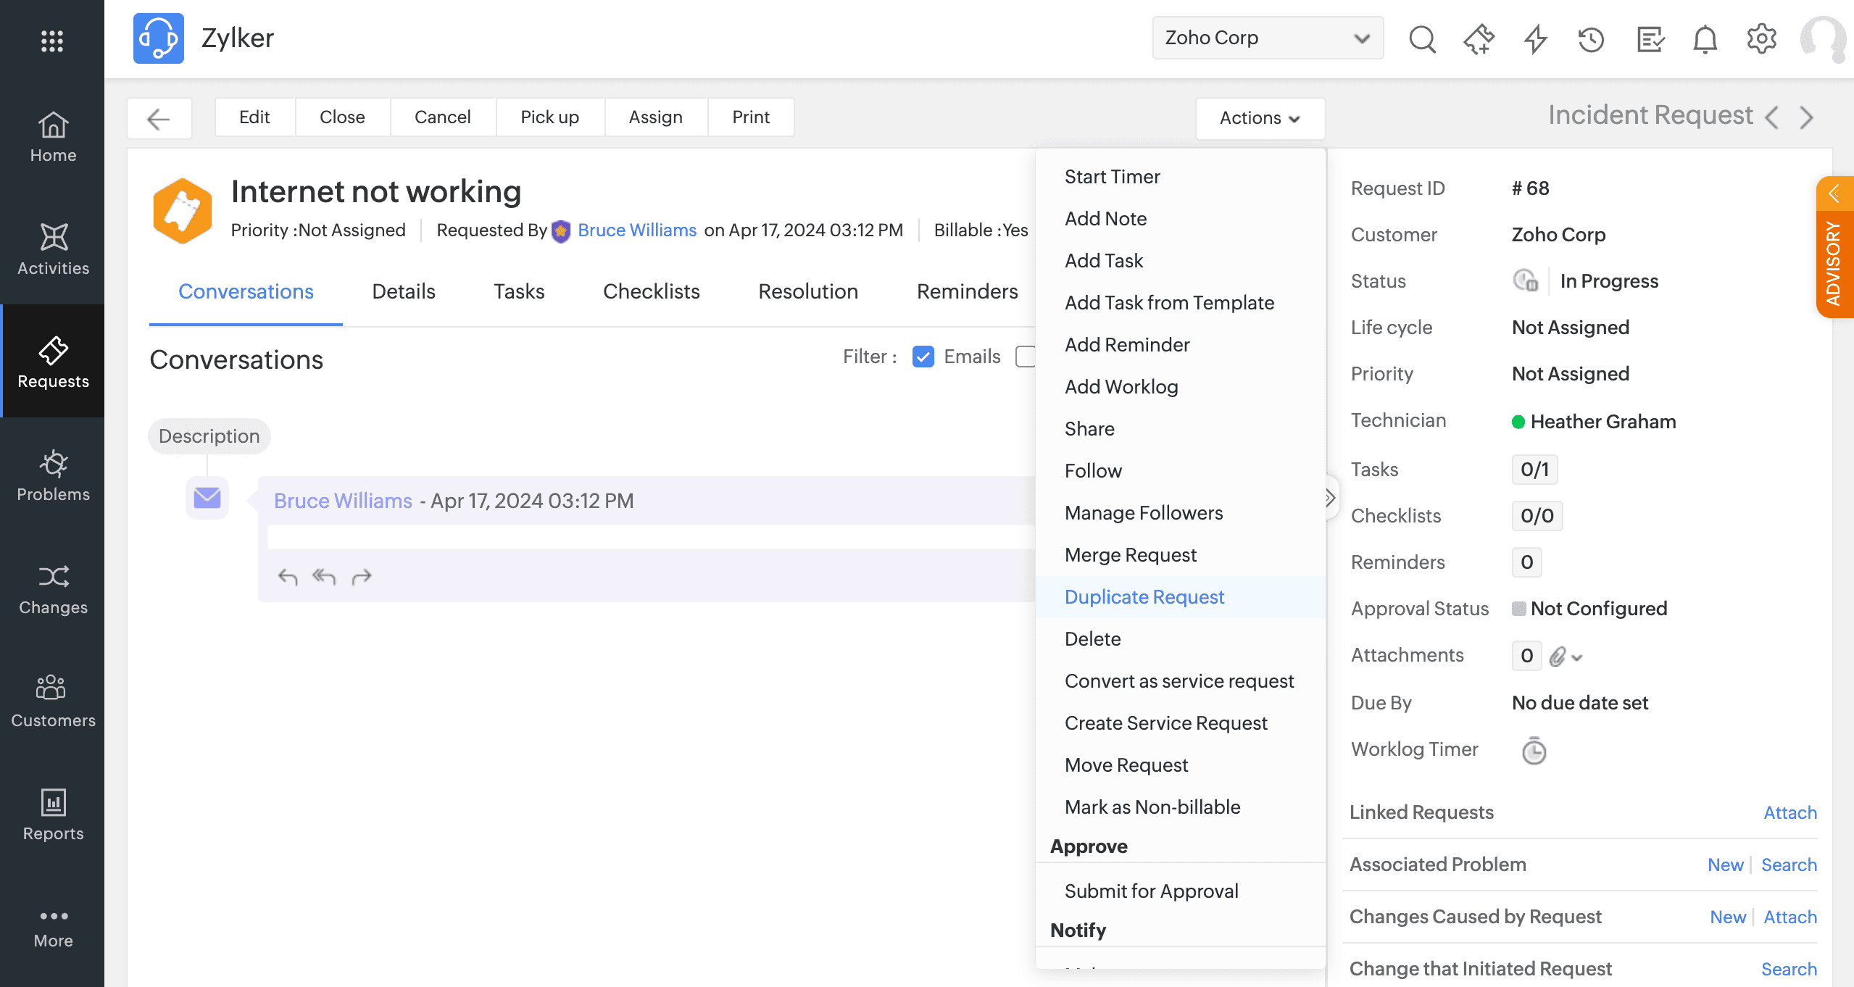The width and height of the screenshot is (1854, 987).
Task: Click the lightning quick actions icon
Action: 1535,38
